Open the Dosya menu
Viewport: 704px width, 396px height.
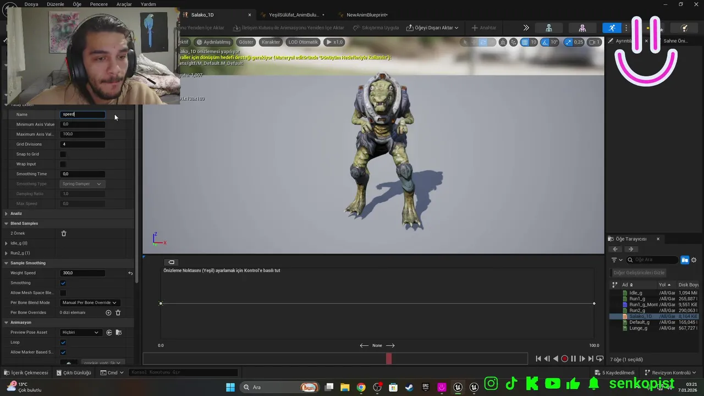pyautogui.click(x=31, y=4)
